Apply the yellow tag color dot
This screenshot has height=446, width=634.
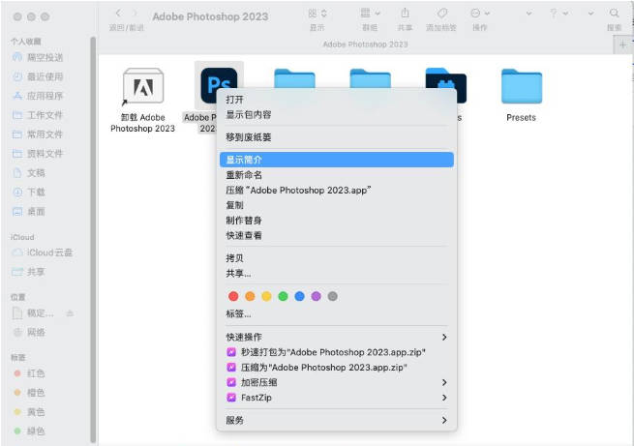[x=266, y=296]
